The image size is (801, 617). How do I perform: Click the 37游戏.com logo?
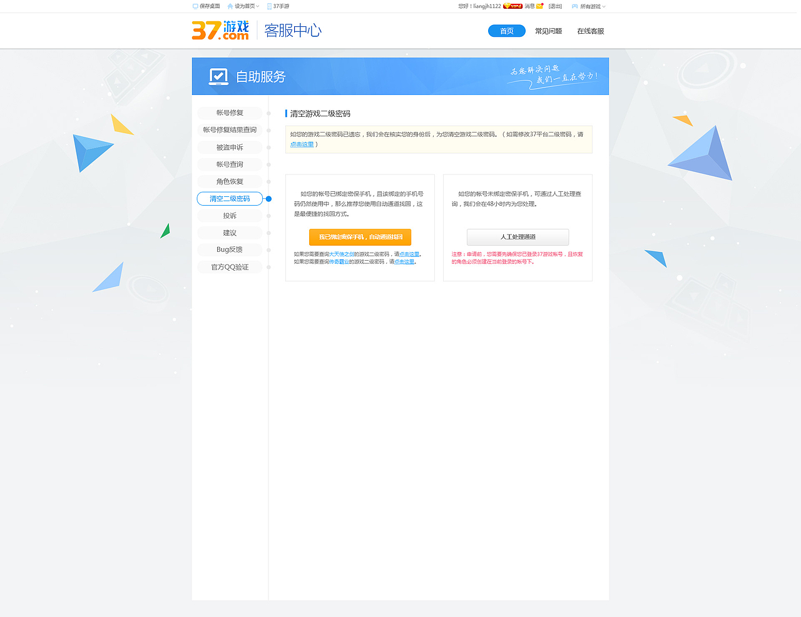[x=220, y=30]
